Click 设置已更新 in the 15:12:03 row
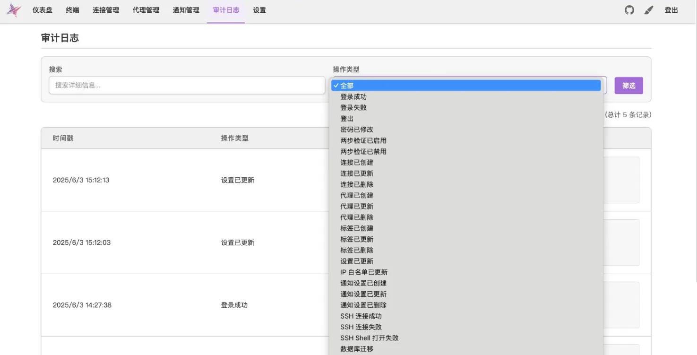The height and width of the screenshot is (355, 697). [238, 242]
